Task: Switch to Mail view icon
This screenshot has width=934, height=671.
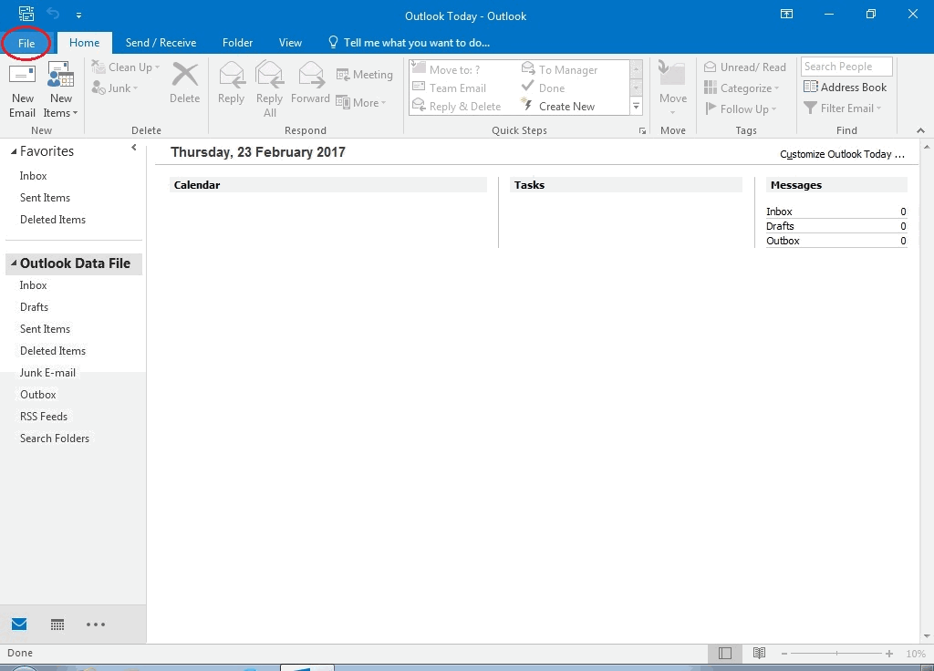Action: point(19,624)
